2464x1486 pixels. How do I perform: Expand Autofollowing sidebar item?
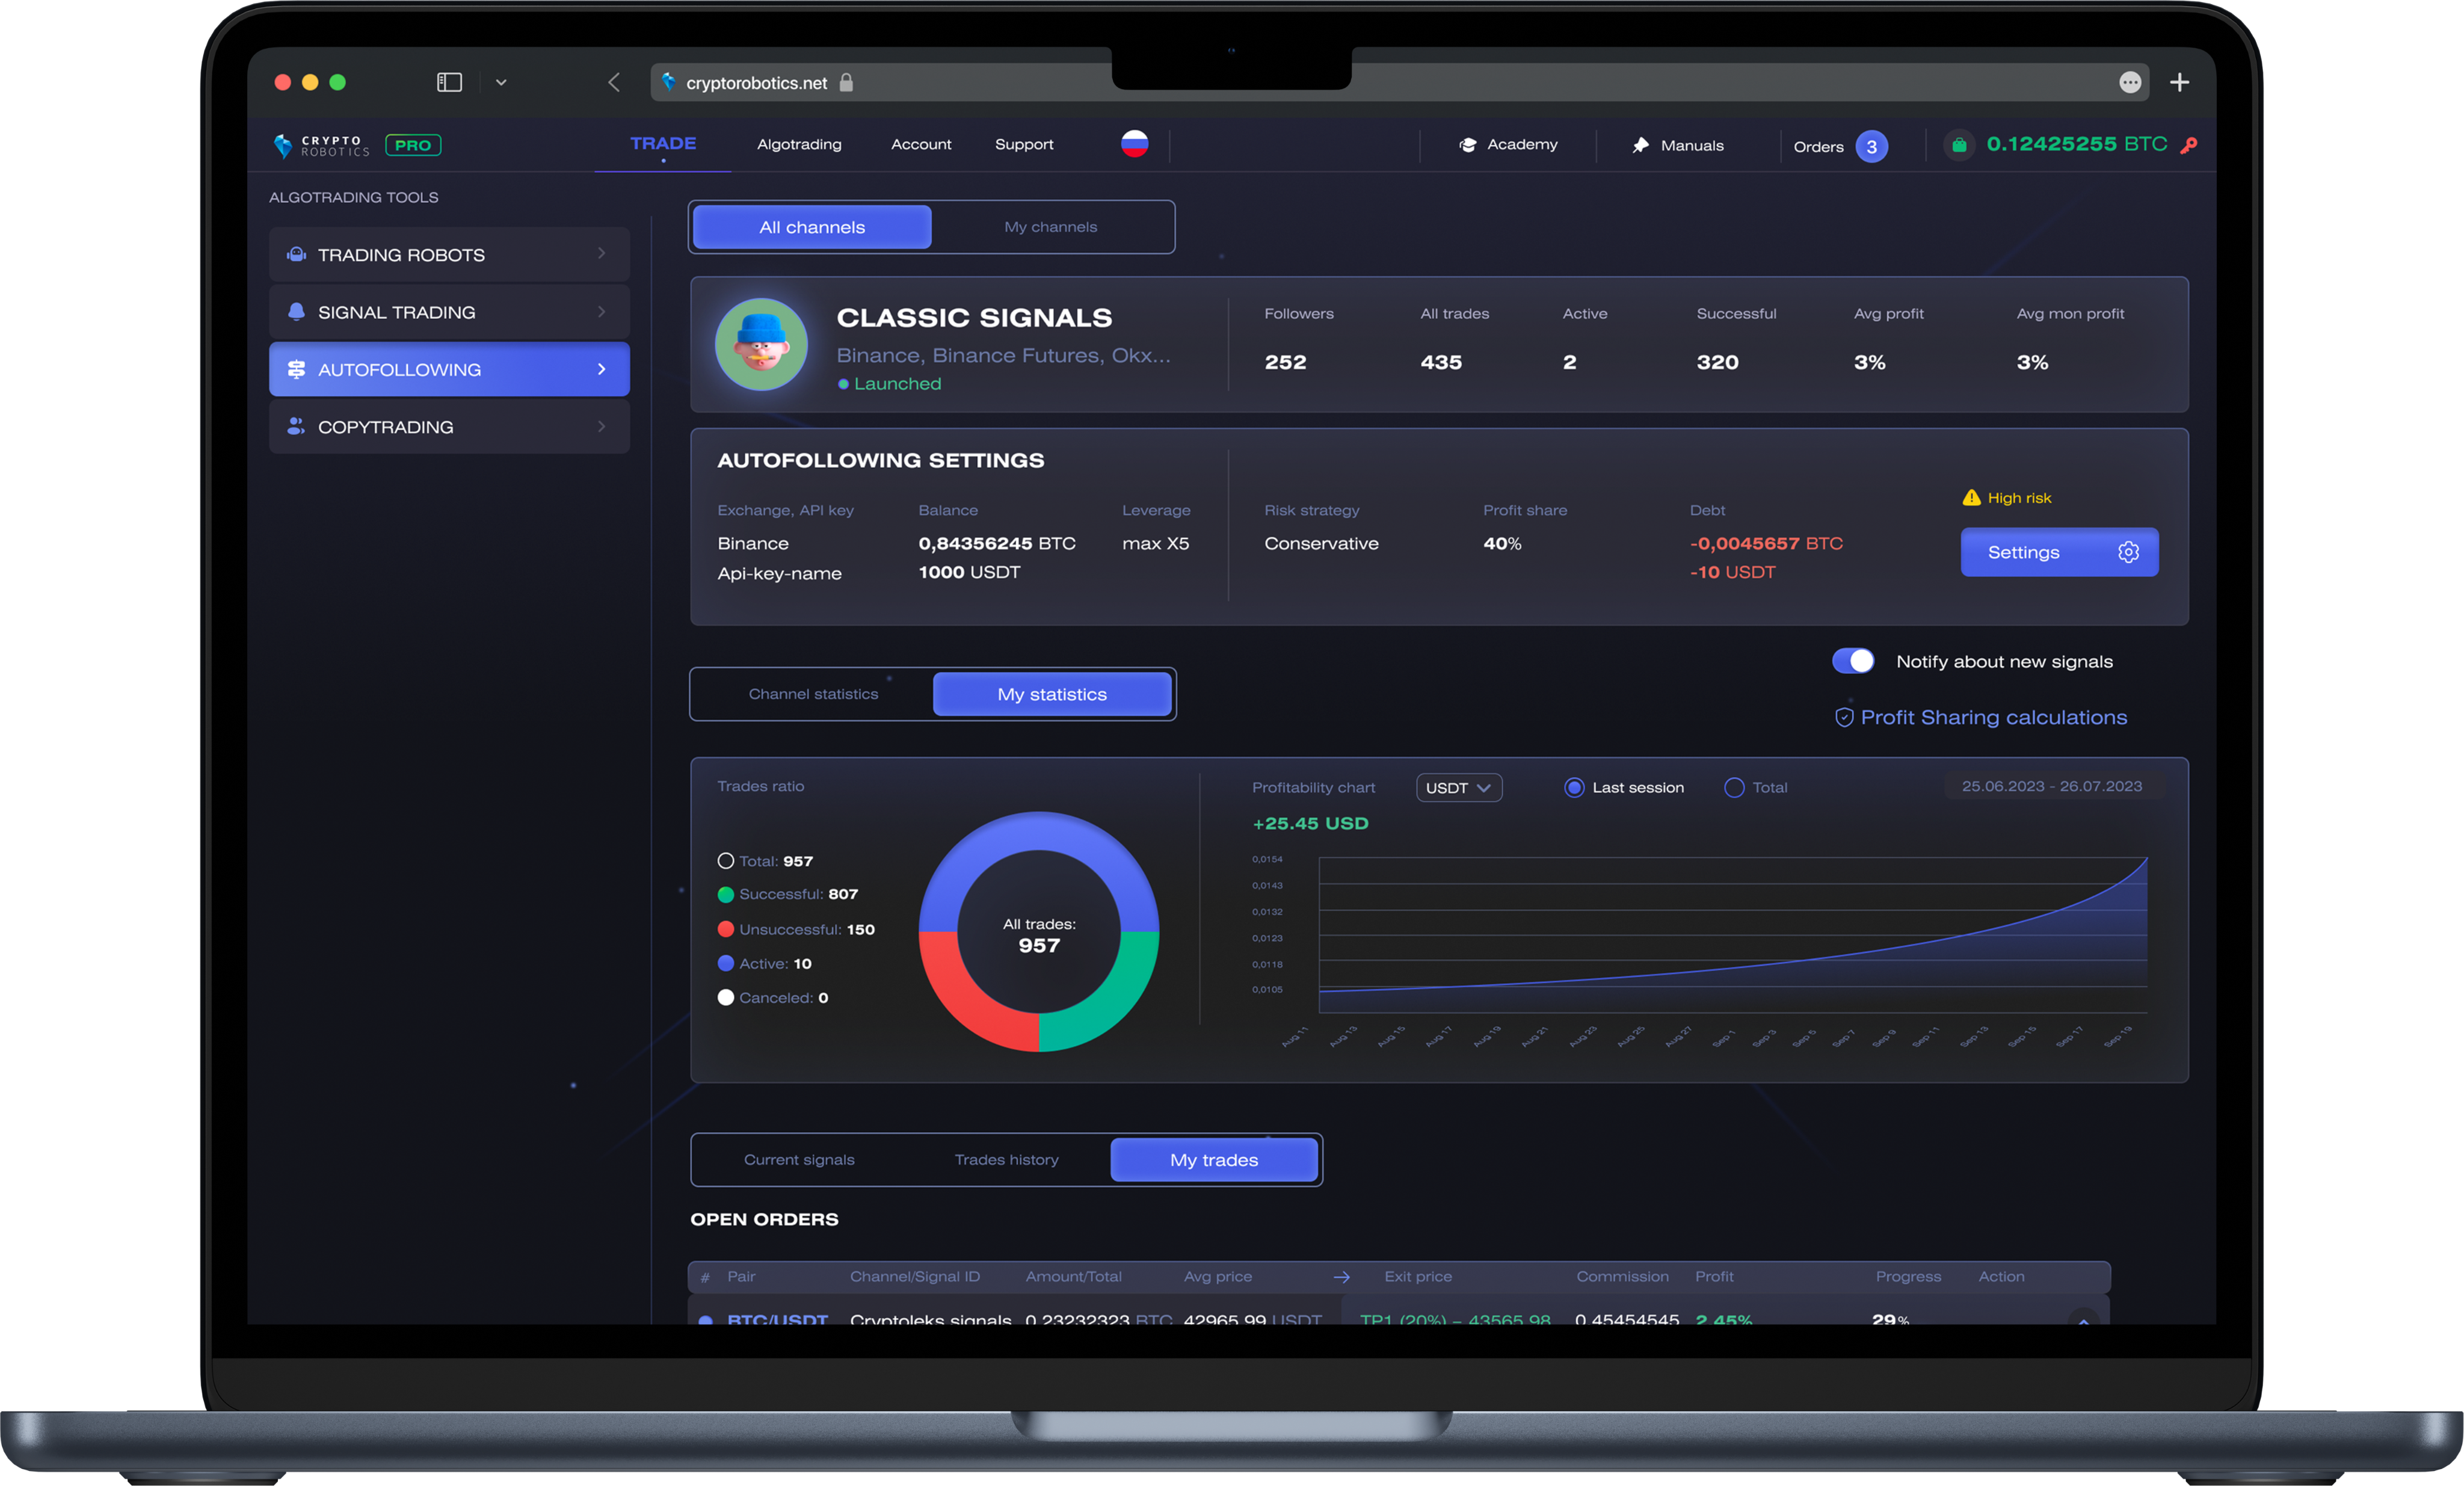[x=449, y=369]
